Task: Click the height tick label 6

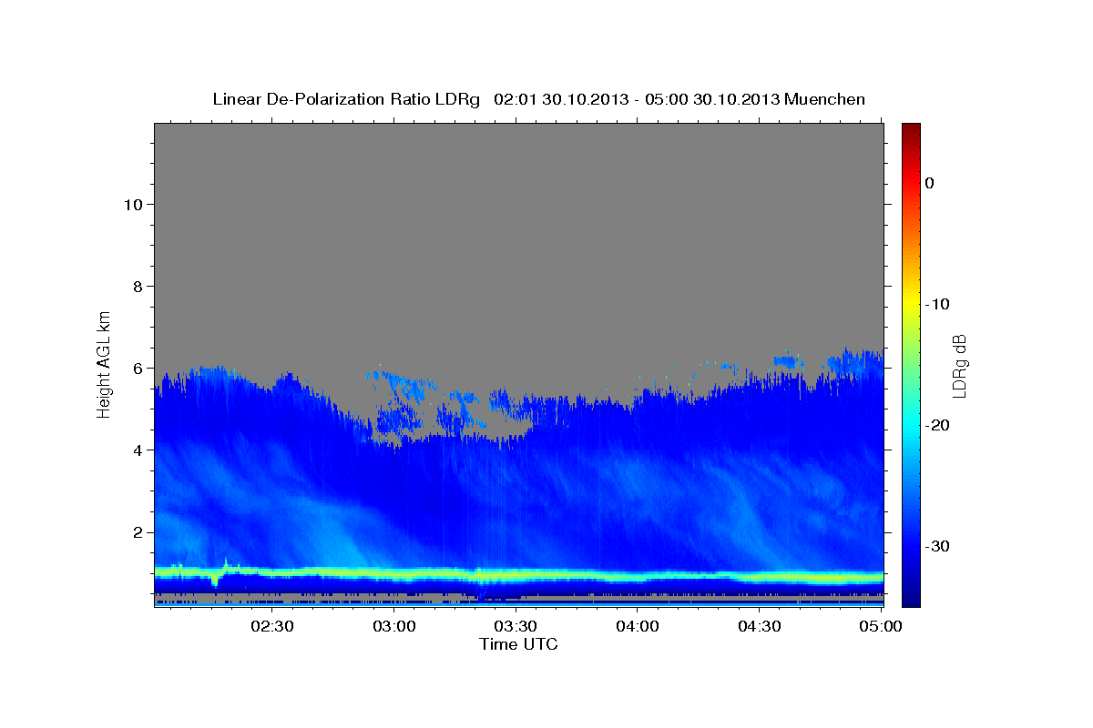Action: click(x=136, y=368)
